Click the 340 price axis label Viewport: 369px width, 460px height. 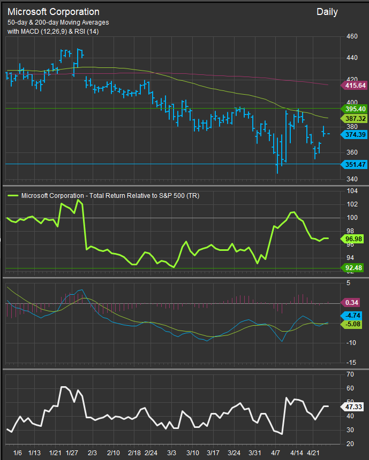tap(352, 179)
